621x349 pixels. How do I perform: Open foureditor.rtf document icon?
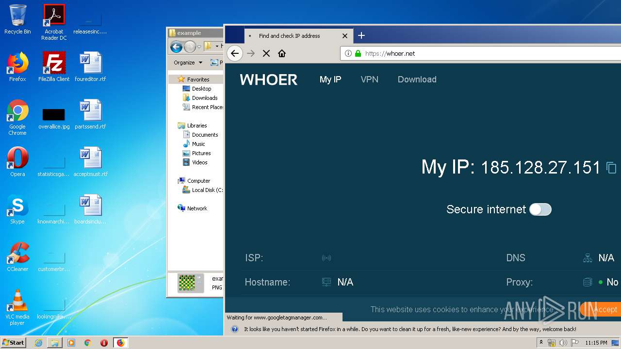90,67
